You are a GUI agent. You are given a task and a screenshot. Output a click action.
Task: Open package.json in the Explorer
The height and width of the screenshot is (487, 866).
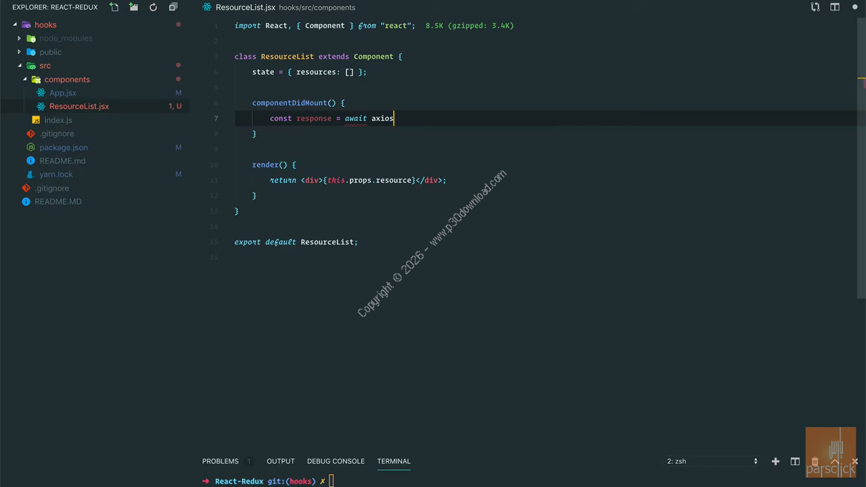click(63, 147)
